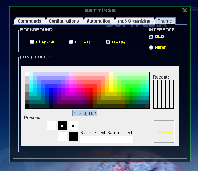Choose the Clear background option
This screenshot has width=198, height=171.
(x=79, y=42)
